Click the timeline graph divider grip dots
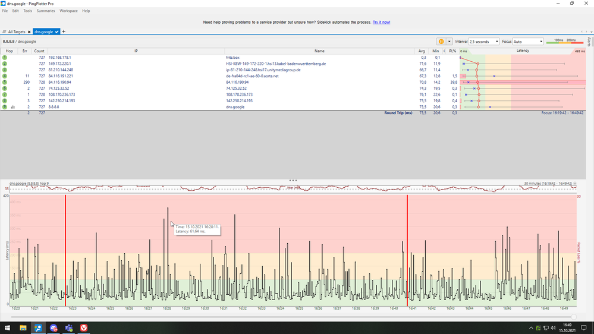594x334 pixels. 293,180
